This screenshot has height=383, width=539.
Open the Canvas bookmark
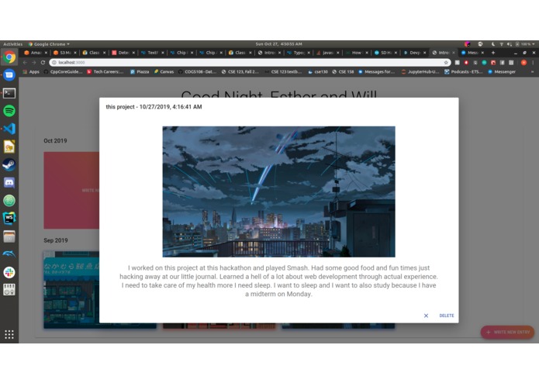tap(164, 72)
